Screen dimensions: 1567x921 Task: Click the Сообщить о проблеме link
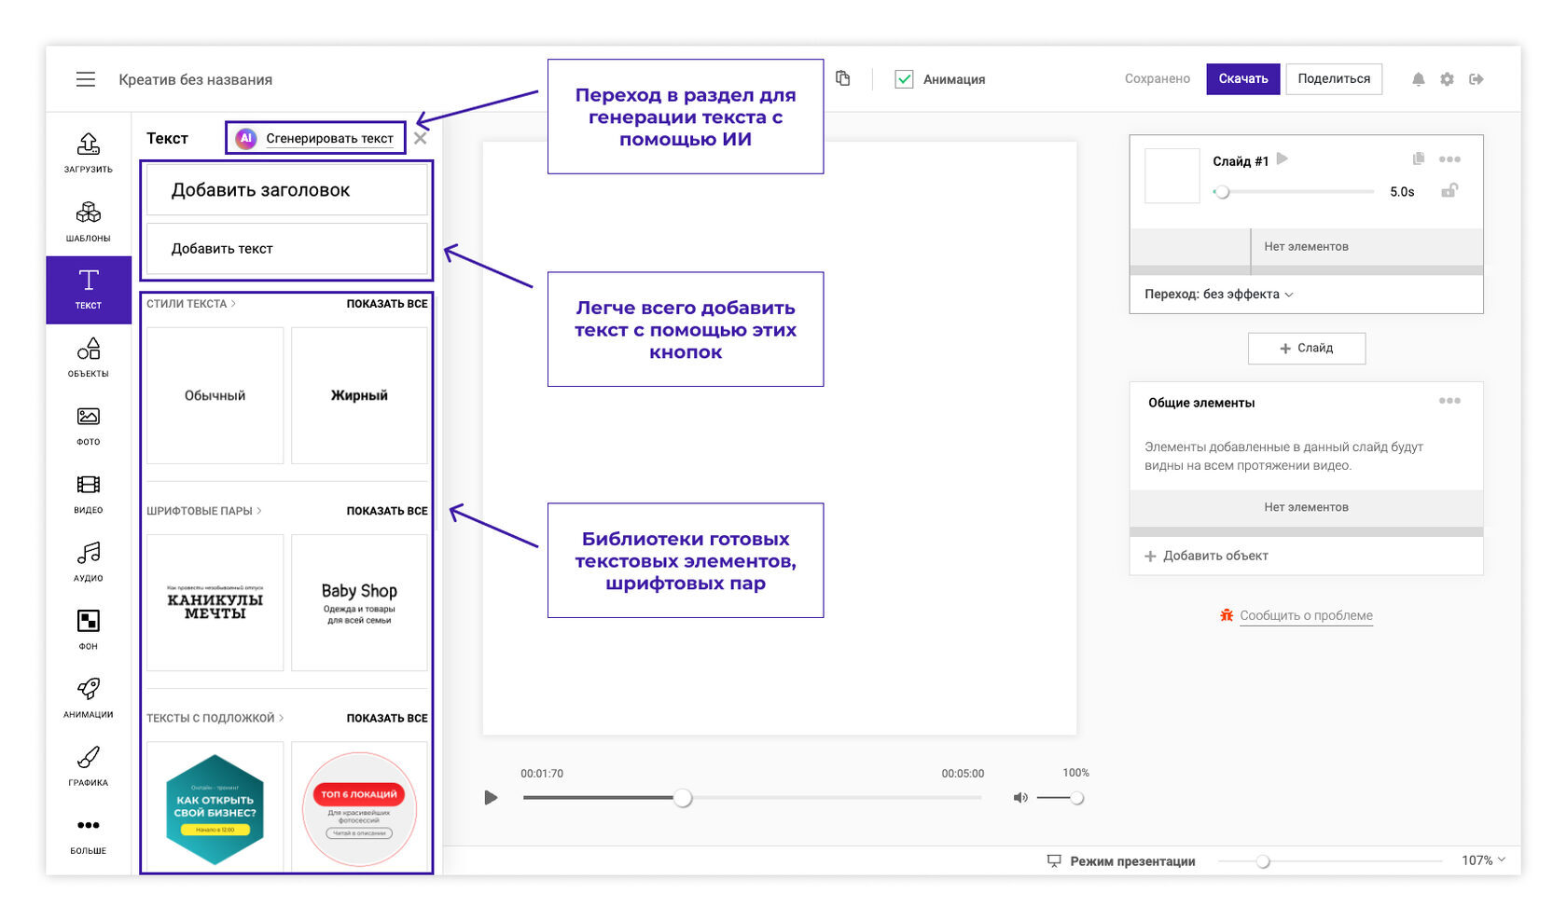pos(1305,616)
